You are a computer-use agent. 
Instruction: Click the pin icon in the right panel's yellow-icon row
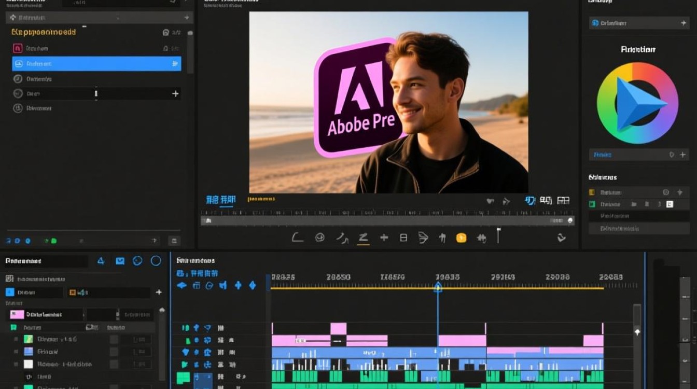click(680, 192)
